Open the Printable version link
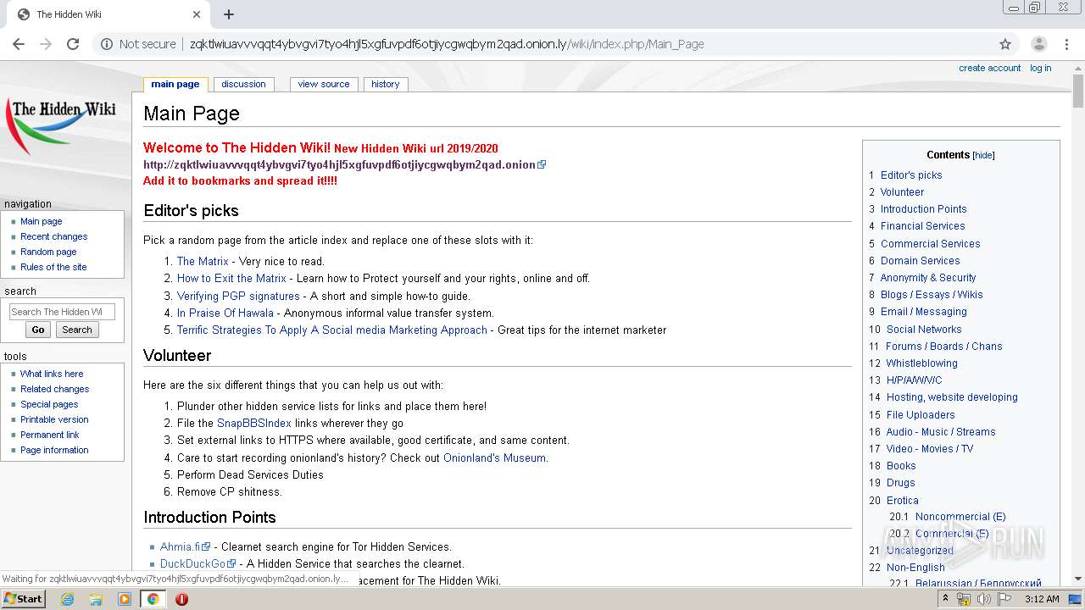The width and height of the screenshot is (1085, 610). coord(54,419)
